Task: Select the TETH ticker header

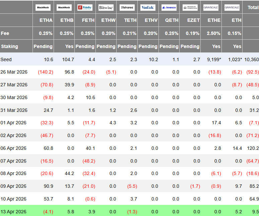Action: 130,20
